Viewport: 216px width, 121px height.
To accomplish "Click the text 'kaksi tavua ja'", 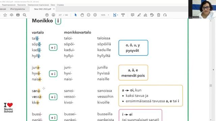I will click(x=137, y=95).
